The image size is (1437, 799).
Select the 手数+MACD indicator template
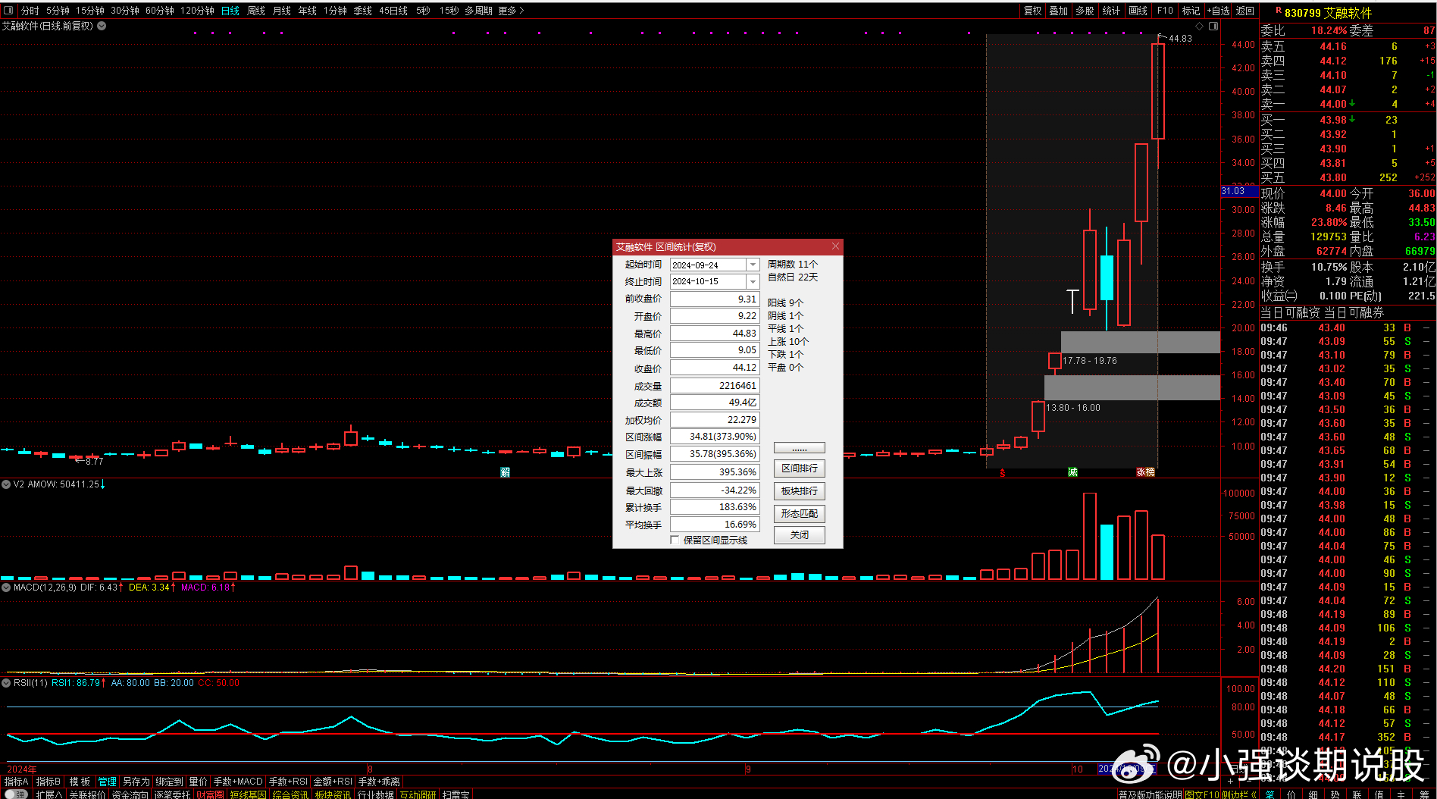click(238, 782)
